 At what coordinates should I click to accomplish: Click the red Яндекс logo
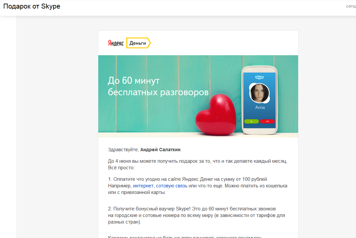[116, 43]
